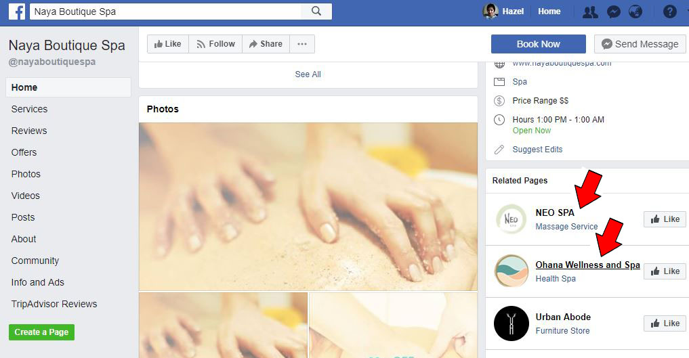
Task: Click See All link
Action: (x=308, y=74)
